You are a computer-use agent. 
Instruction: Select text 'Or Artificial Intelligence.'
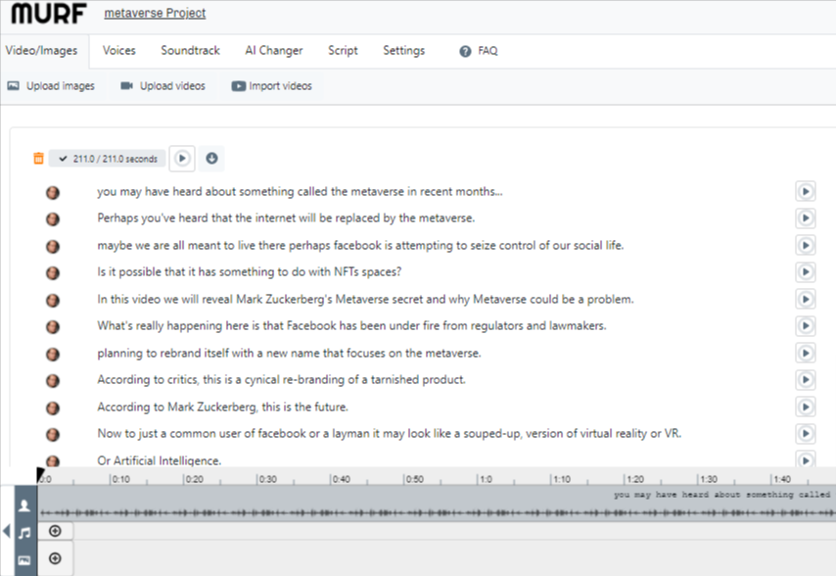tap(159, 460)
